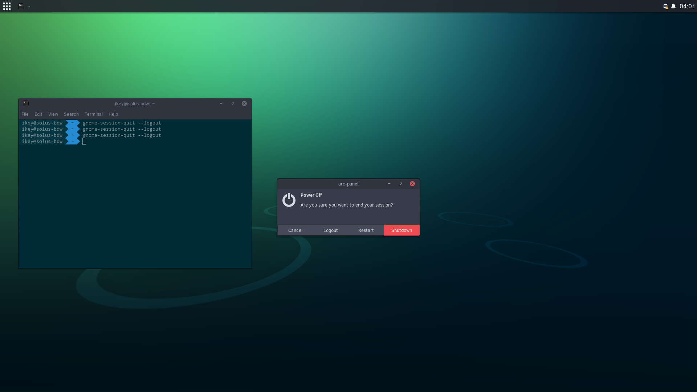Click the red Shutdown button
Screen dimensions: 697x392
point(402,230)
